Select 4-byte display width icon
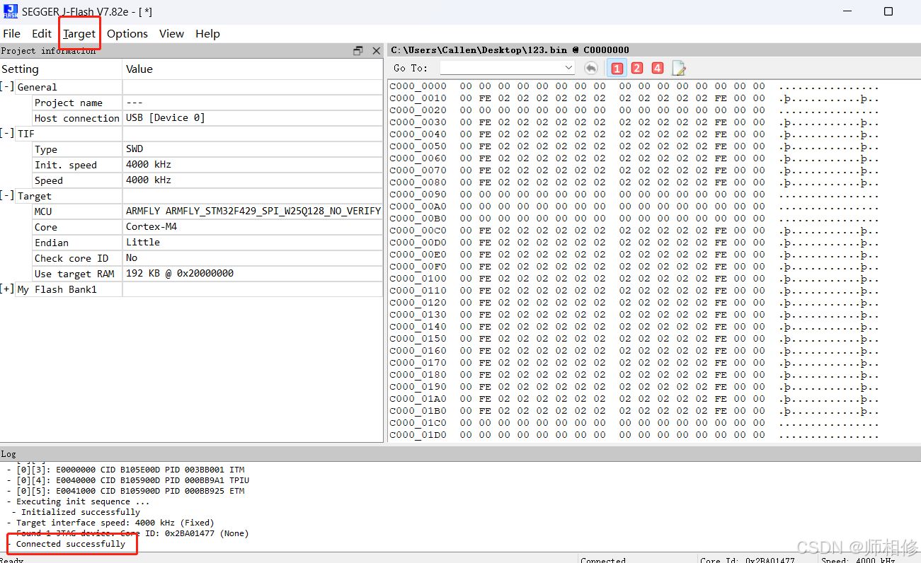921x563 pixels. [x=658, y=68]
